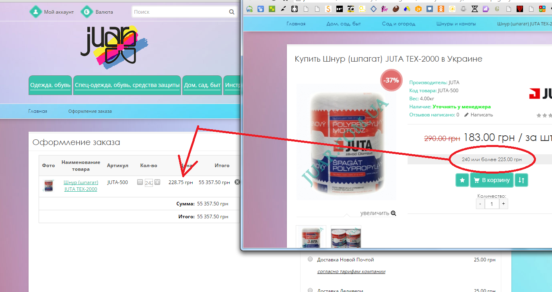552x292 pixels.
Task: Open the blue diamond bookmark icon
Action: [x=373, y=9]
